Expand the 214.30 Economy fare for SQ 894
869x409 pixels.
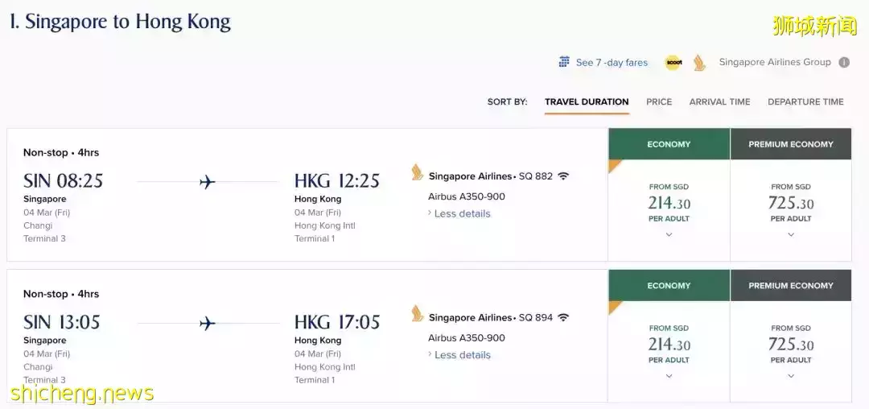click(669, 376)
